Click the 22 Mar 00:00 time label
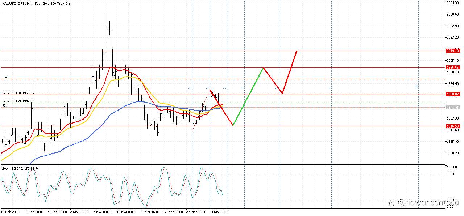Screen dimensions: 464x216 [x=196, y=212]
